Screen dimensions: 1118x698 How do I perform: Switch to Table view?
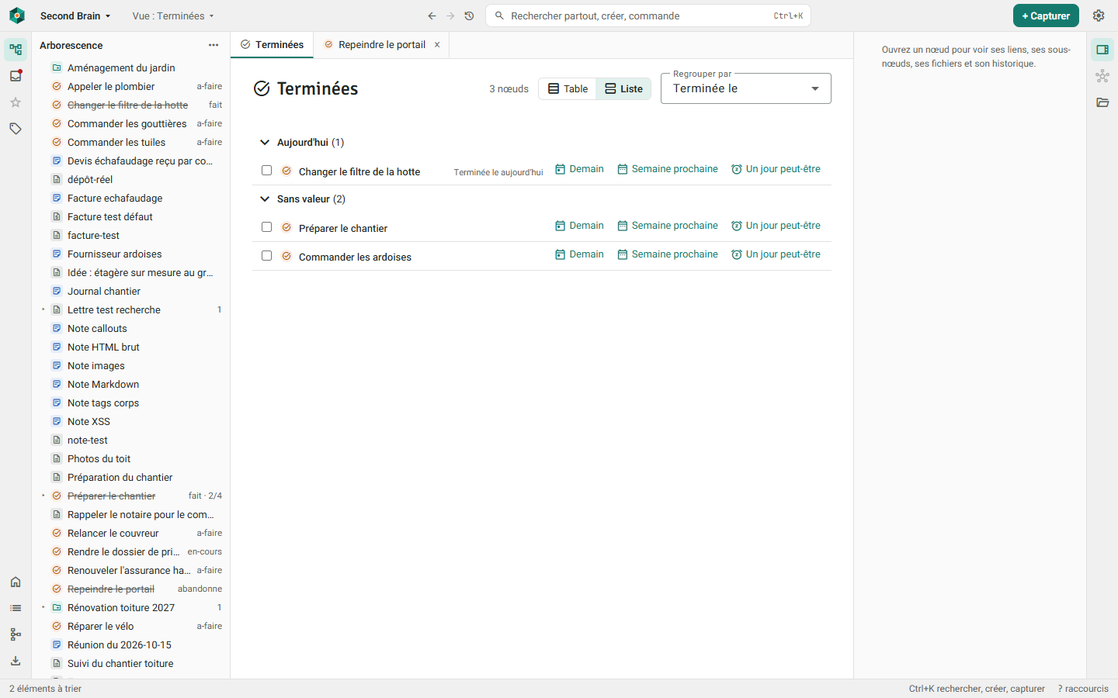coord(568,88)
